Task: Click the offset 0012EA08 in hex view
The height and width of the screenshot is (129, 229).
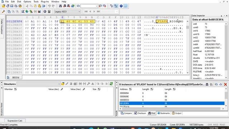Action: click(x=14, y=25)
